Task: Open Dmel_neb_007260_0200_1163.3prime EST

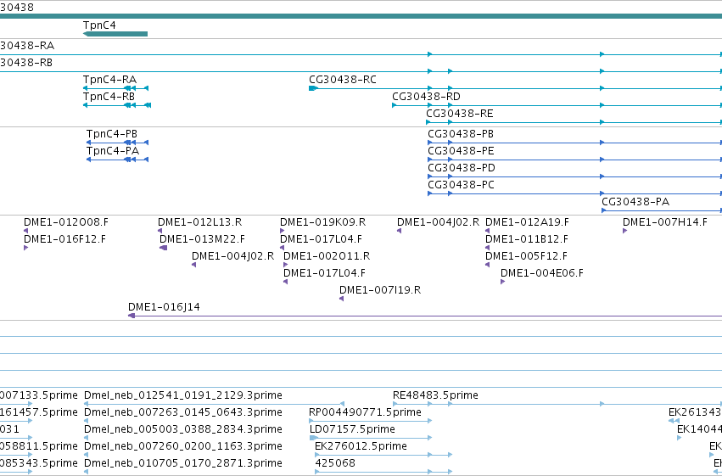Action: (86, 455)
